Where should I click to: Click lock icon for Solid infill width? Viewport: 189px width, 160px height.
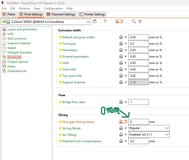coord(121,69)
